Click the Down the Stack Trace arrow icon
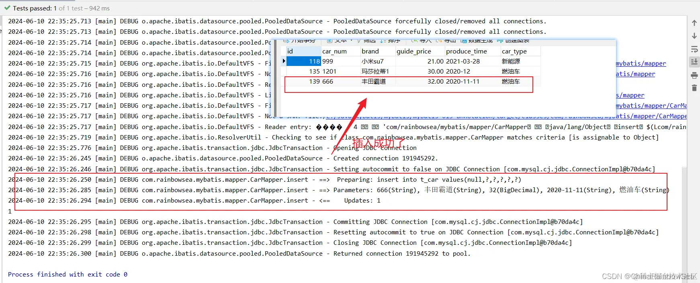The width and height of the screenshot is (700, 283). [694, 36]
